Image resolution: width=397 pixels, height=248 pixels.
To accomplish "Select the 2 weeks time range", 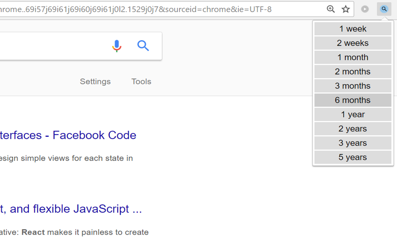I will tap(353, 43).
